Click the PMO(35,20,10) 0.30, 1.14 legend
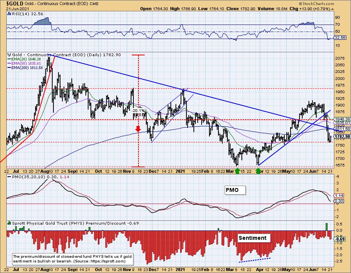 38,177
